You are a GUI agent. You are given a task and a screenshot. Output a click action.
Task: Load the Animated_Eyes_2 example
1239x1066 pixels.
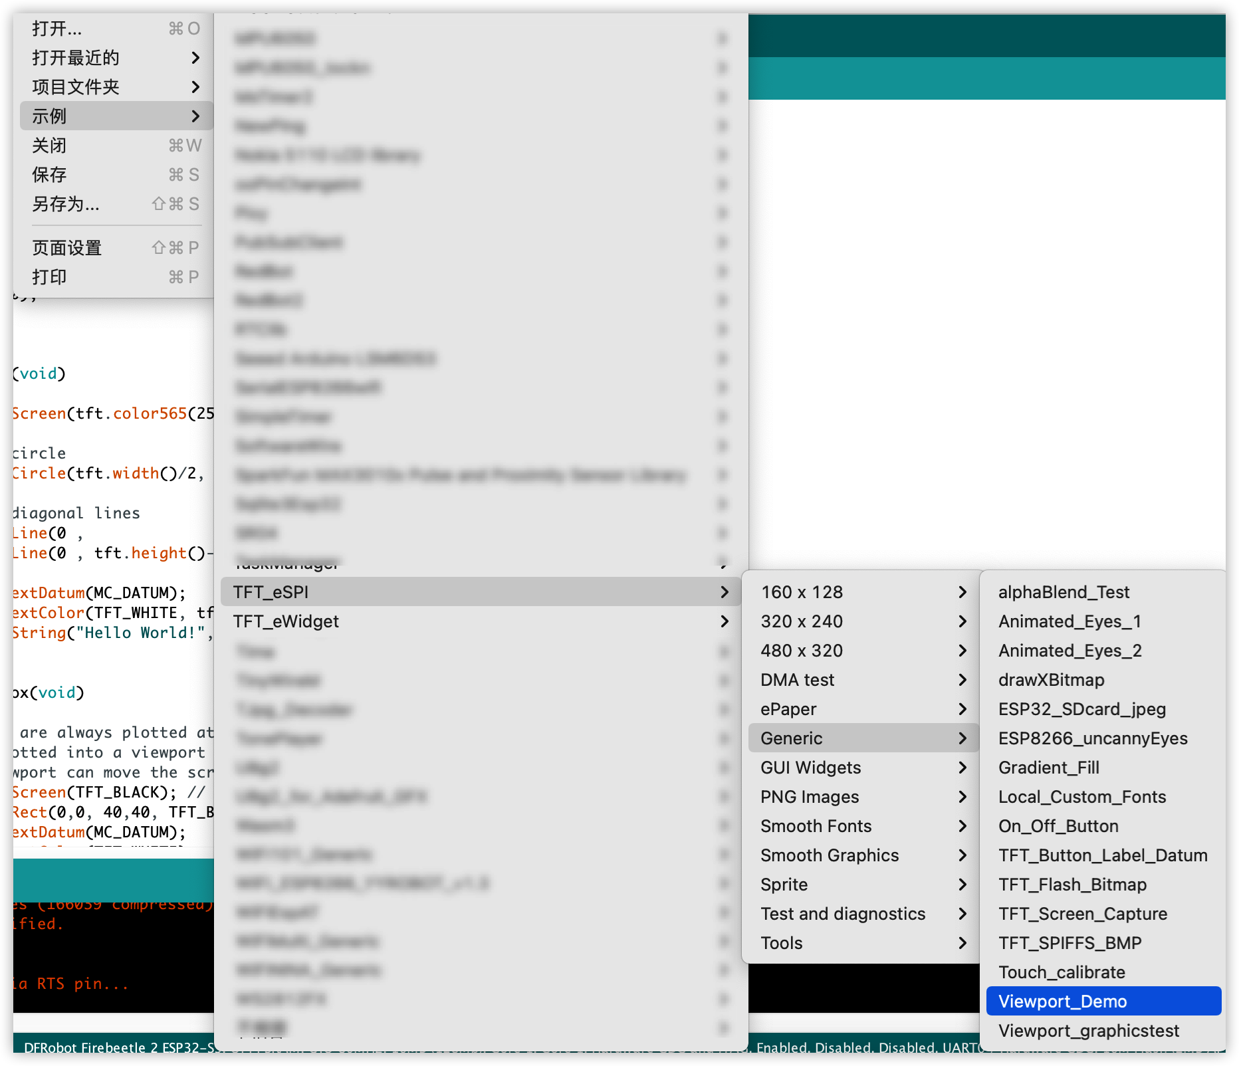(1103, 651)
